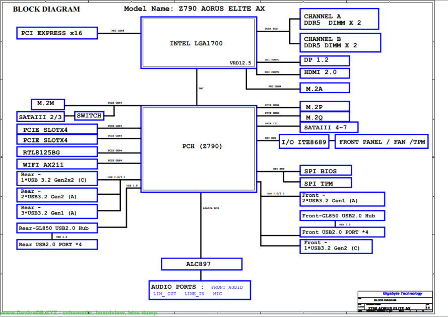Select the M.2P block

[x=325, y=107]
